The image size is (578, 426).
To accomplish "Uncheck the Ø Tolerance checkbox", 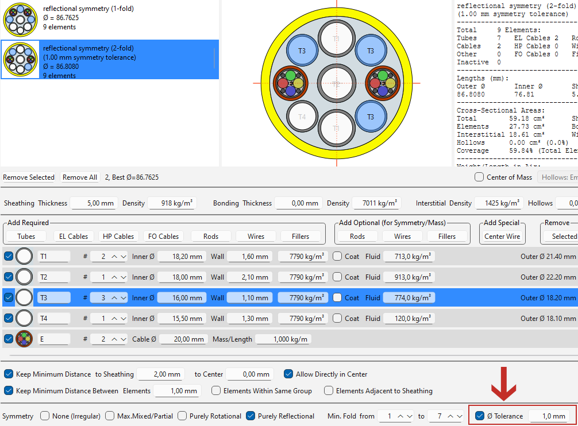I will click(x=480, y=416).
